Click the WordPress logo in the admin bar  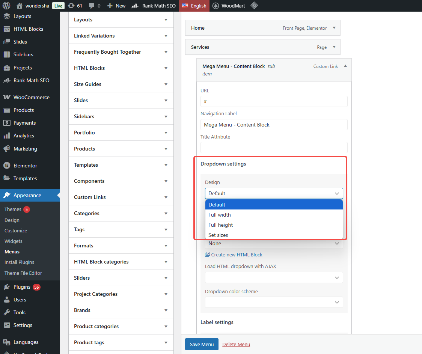tap(6, 5)
